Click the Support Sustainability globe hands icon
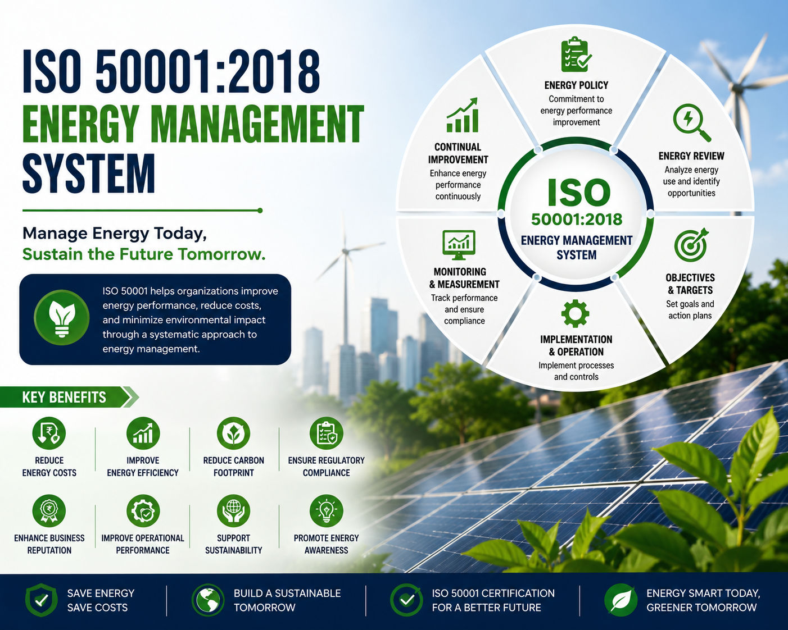Screen dimensions: 788x630 pyautogui.click(x=233, y=511)
